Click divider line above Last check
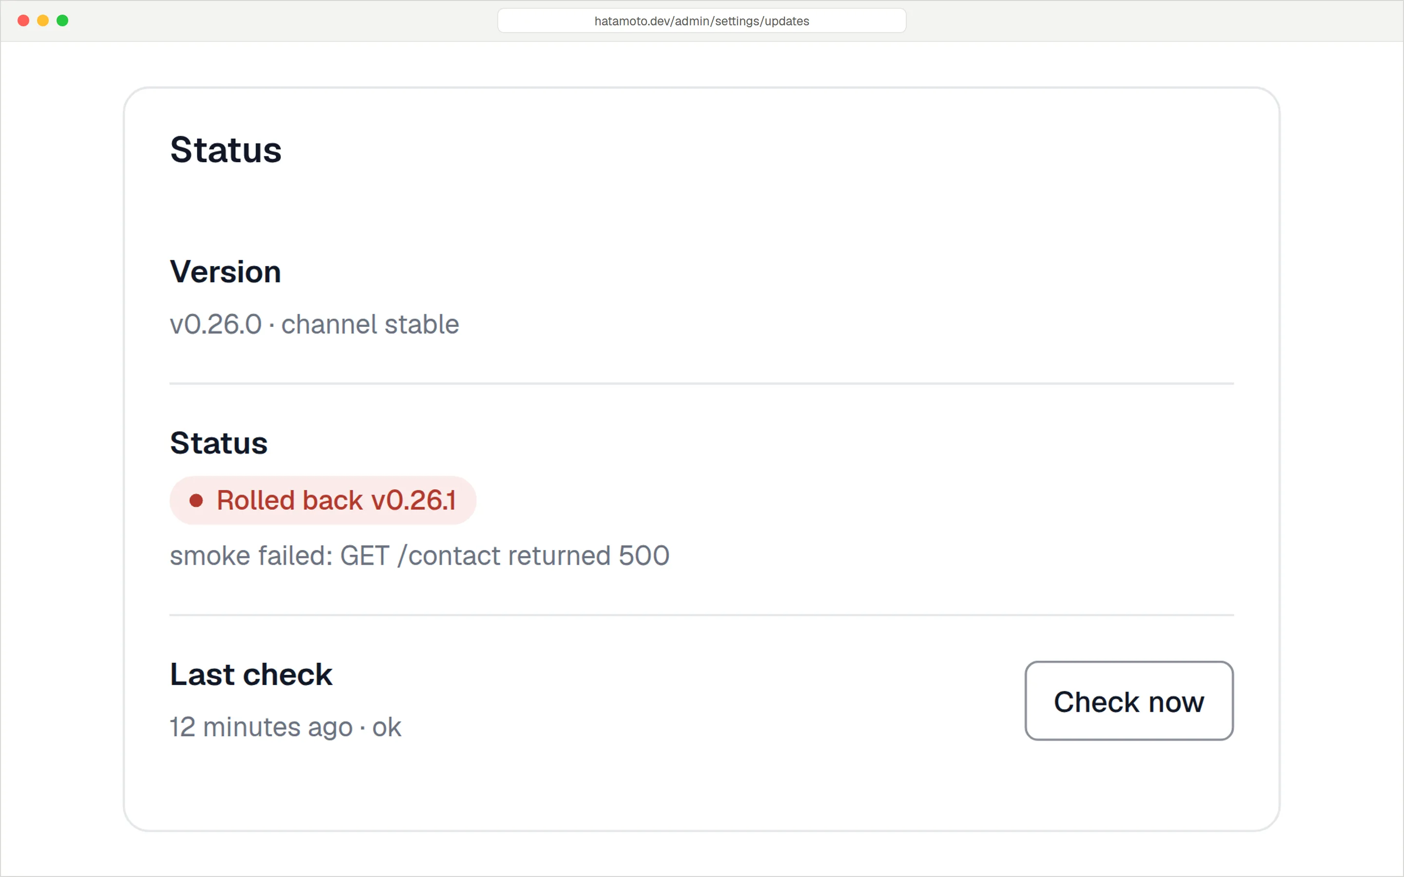Image resolution: width=1404 pixels, height=877 pixels. [x=702, y=615]
